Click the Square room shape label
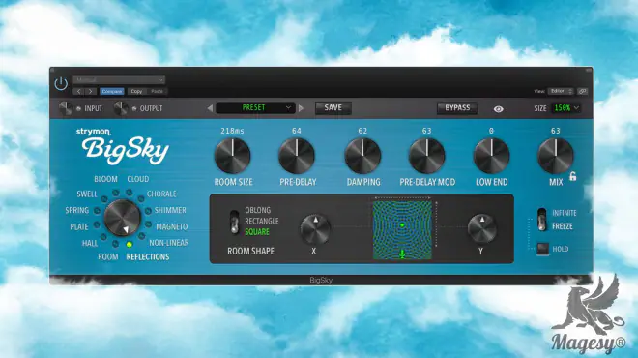Screen dimensions: 638x358 pyautogui.click(x=257, y=232)
